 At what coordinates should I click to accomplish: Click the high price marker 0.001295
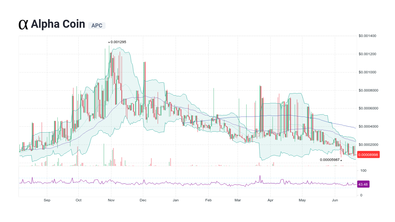point(118,42)
